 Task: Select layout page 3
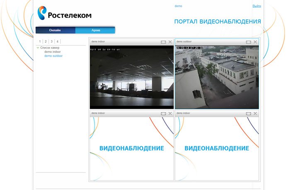(x=52, y=41)
